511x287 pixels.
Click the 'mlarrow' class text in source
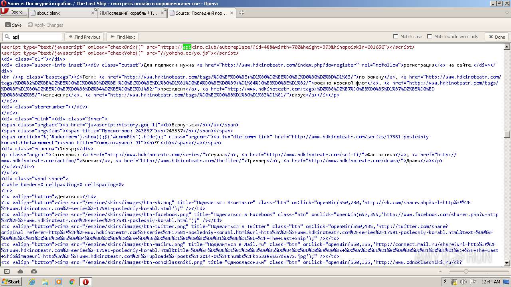point(45,149)
